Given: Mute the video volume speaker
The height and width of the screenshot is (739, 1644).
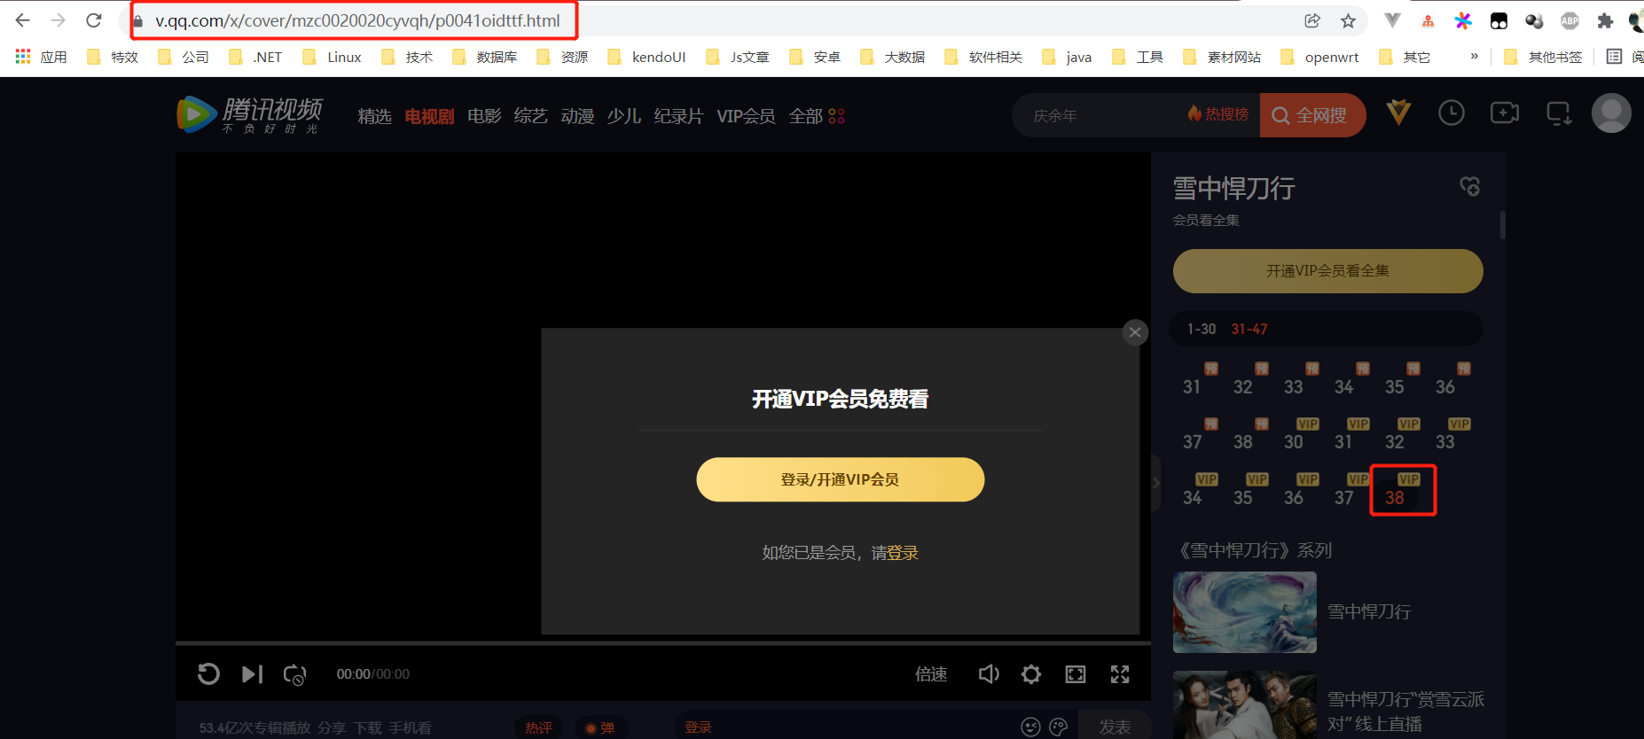Looking at the screenshot, I should point(988,674).
